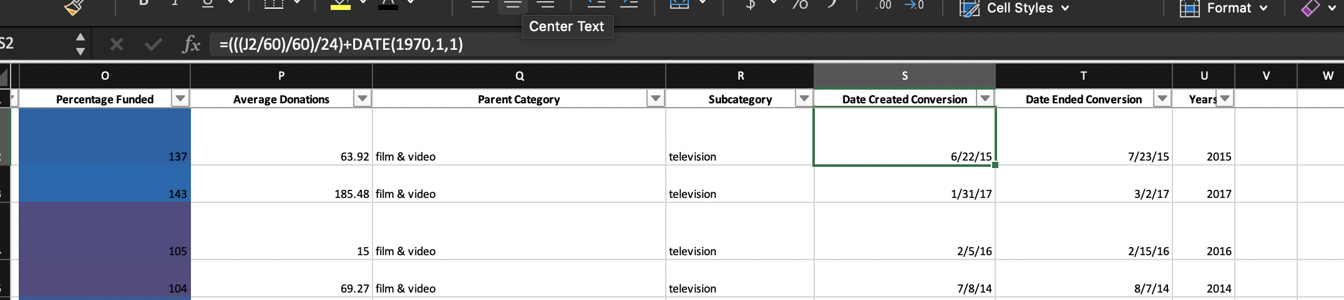Viewport: 1344px width, 300px height.
Task: Toggle underline formatting
Action: point(207,4)
